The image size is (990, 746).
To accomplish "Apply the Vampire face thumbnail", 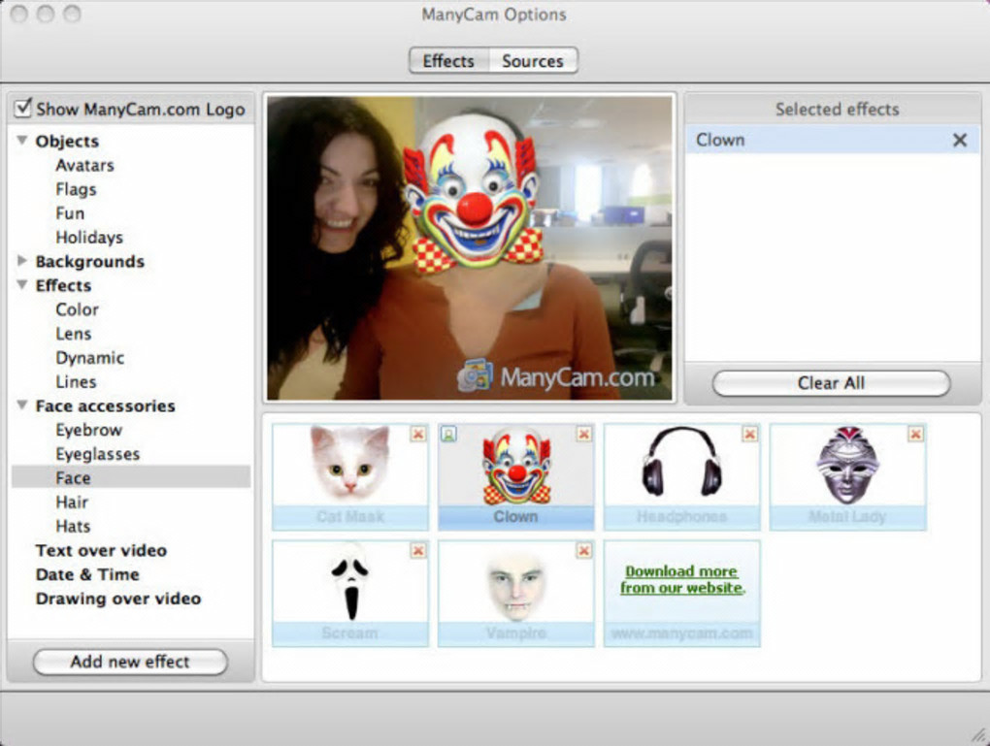I will (x=515, y=594).
